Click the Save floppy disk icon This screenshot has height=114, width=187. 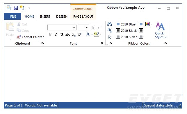[x=16, y=8]
